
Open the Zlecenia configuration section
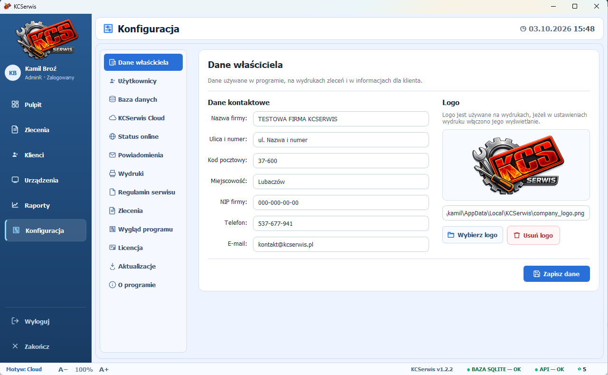coord(143,211)
